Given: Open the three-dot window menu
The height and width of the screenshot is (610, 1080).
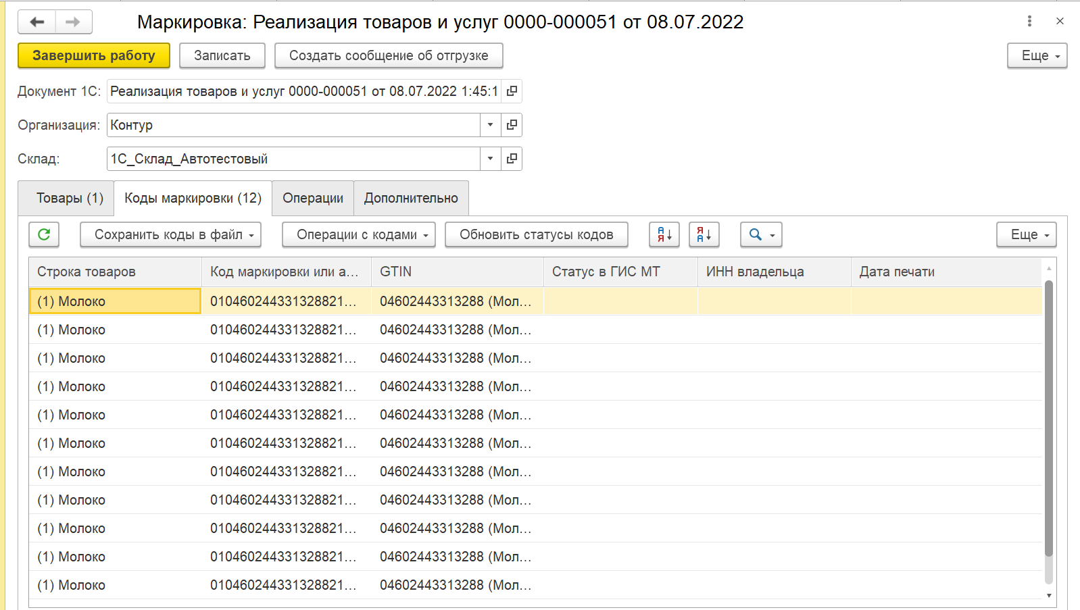Looking at the screenshot, I should click(1029, 21).
